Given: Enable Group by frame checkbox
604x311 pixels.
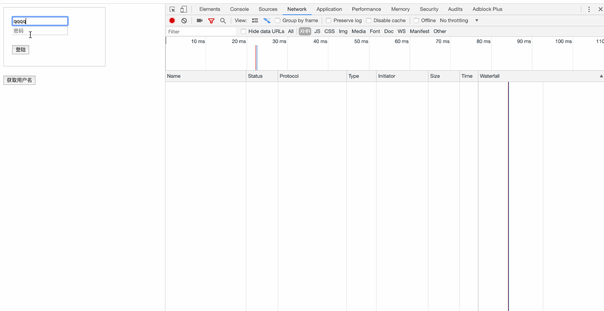Looking at the screenshot, I should click(278, 20).
